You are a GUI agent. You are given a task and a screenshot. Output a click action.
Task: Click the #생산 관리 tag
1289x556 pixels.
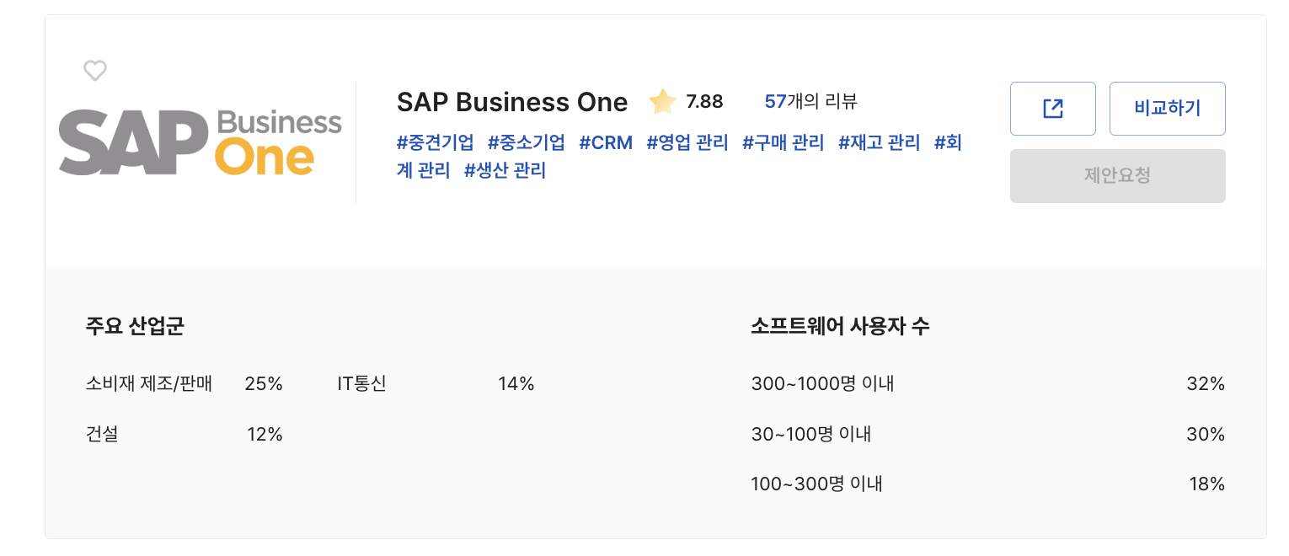pos(504,170)
